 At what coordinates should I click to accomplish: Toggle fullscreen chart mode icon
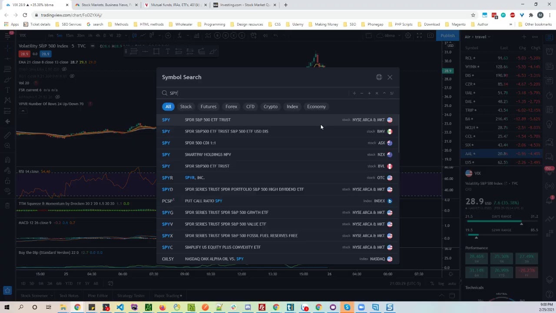[419, 36]
